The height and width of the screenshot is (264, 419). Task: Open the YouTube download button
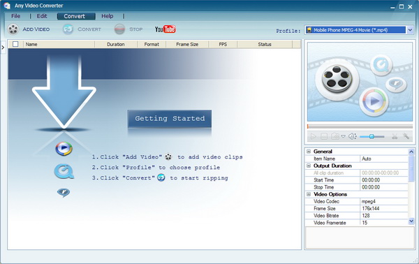tap(165, 29)
